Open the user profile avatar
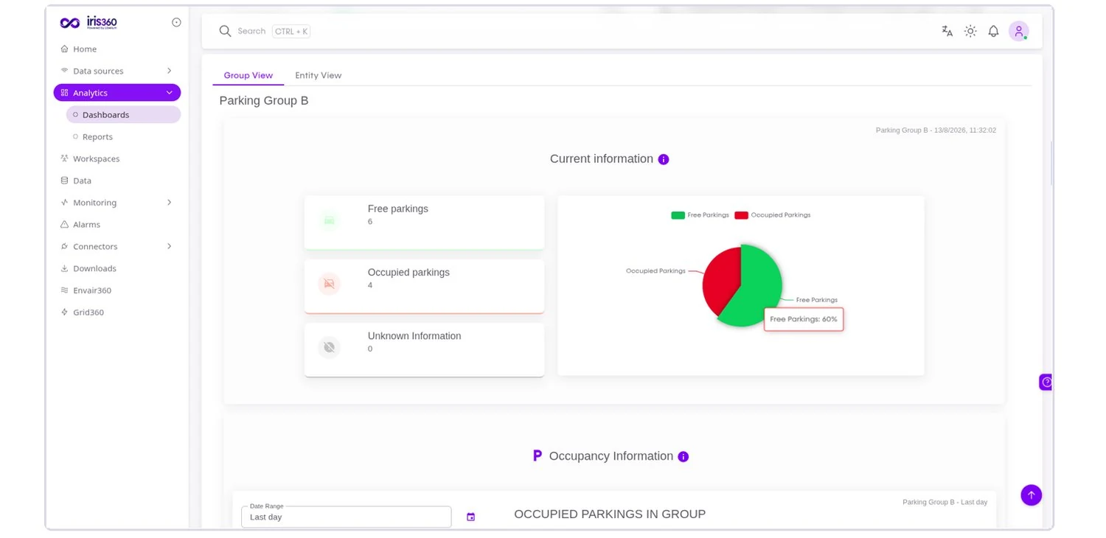This screenshot has height=538, width=1106. pos(1018,31)
